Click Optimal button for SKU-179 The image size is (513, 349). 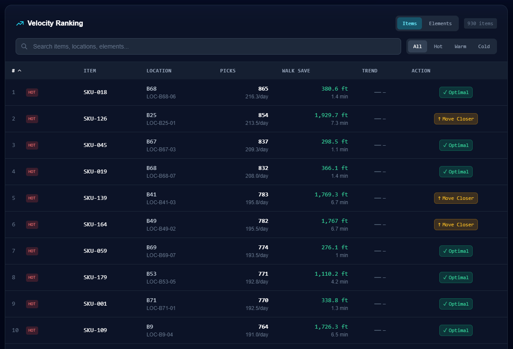456,278
